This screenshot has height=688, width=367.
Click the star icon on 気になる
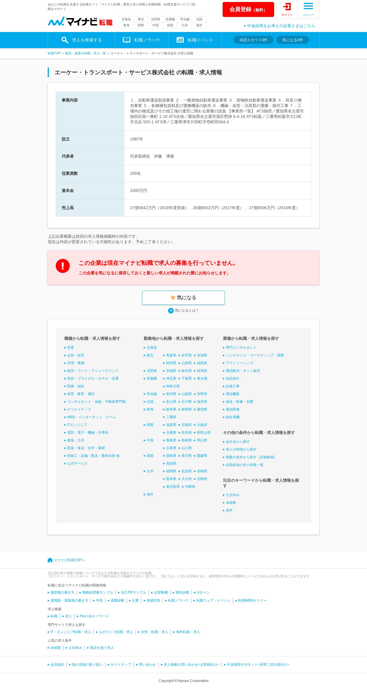pos(173,298)
